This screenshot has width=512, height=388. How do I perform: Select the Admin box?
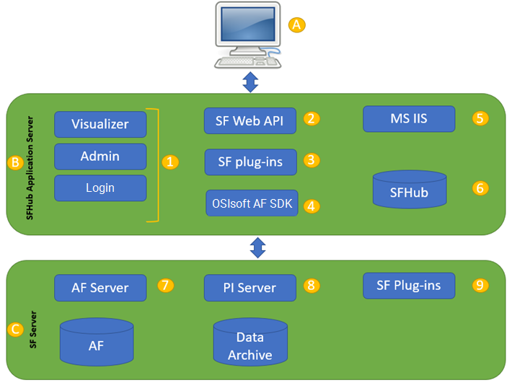point(100,156)
